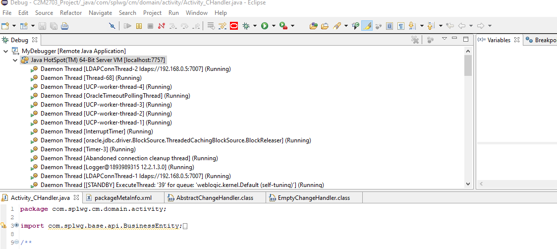Click the Debug bug icon
This screenshot has width=557, height=249.
coord(246,26)
